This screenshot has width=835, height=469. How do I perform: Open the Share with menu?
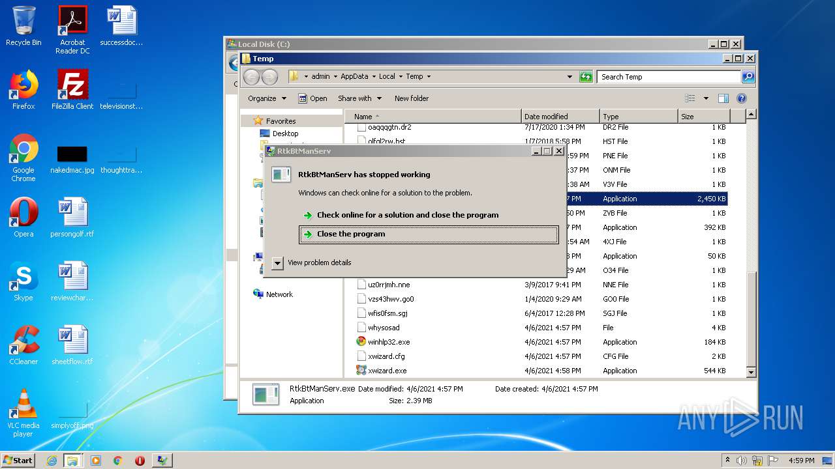tap(359, 98)
